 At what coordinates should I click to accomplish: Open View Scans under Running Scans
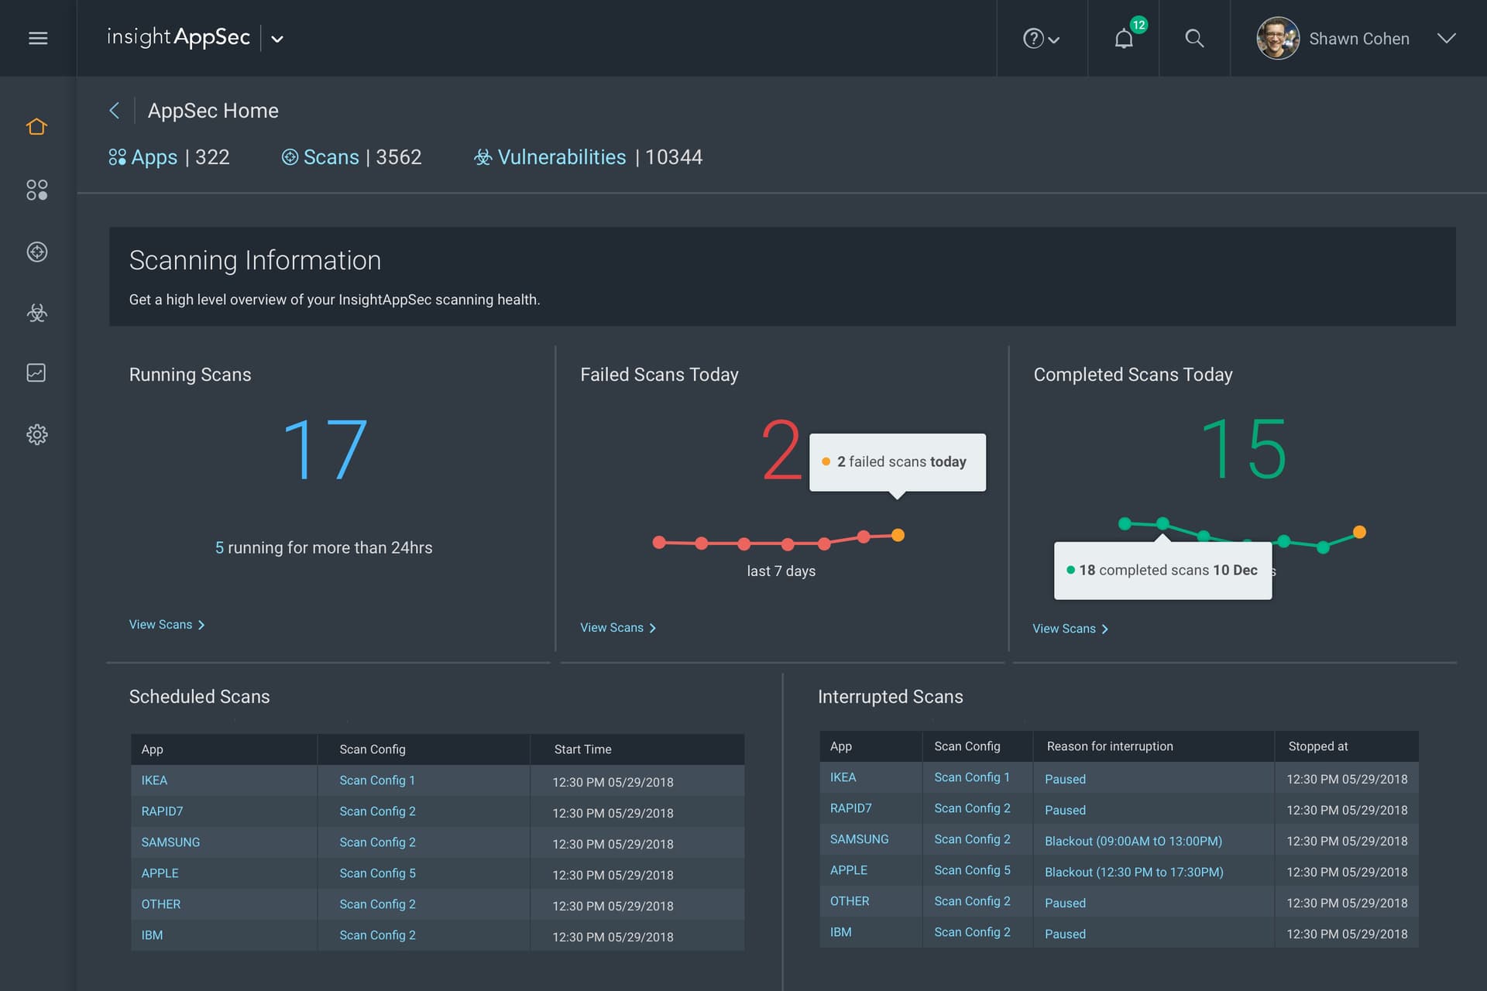pyautogui.click(x=161, y=624)
